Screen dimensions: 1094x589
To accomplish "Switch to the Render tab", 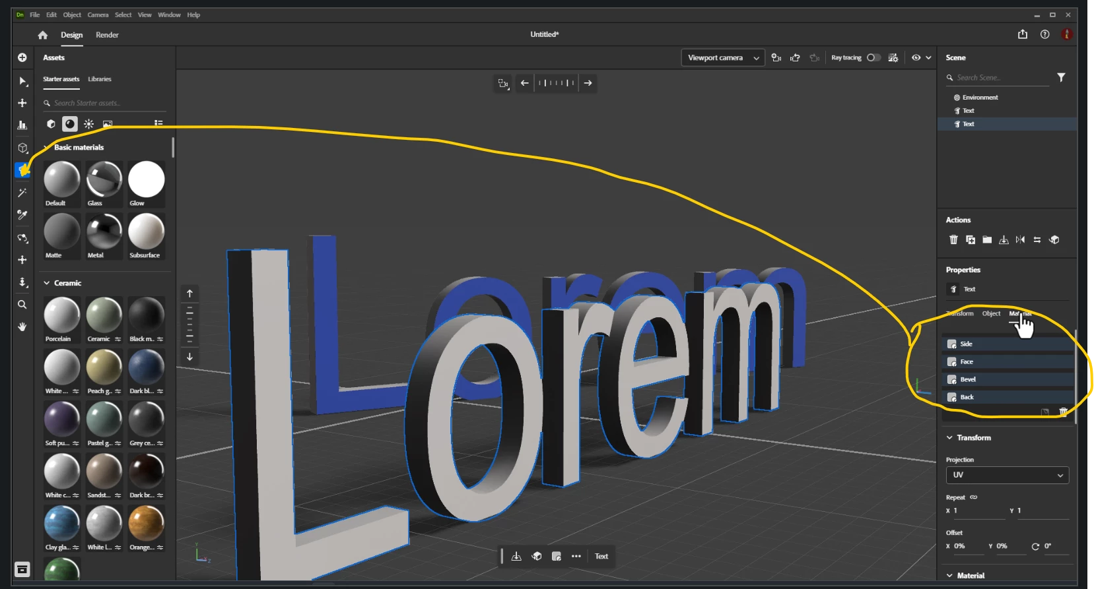I will click(107, 35).
